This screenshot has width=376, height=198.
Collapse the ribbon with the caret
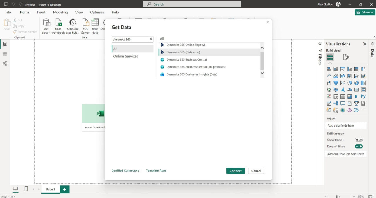coord(374,37)
